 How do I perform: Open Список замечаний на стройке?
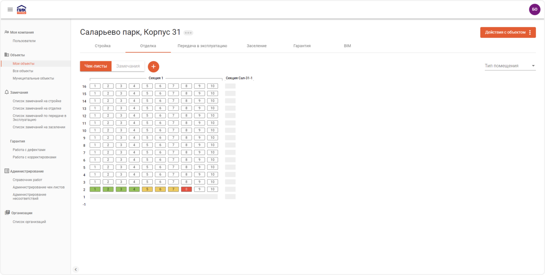[37, 101]
